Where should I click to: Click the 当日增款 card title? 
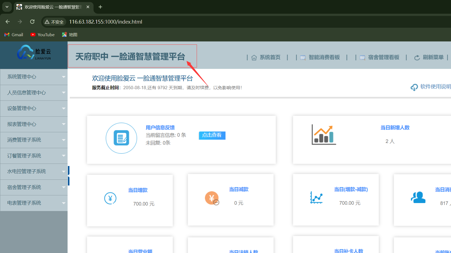coord(138,190)
